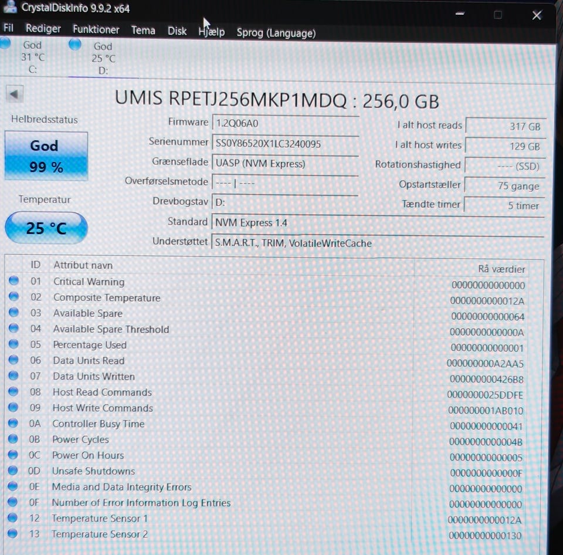Click the God 99 % health status button
Image resolution: width=563 pixels, height=555 pixels.
tap(46, 156)
